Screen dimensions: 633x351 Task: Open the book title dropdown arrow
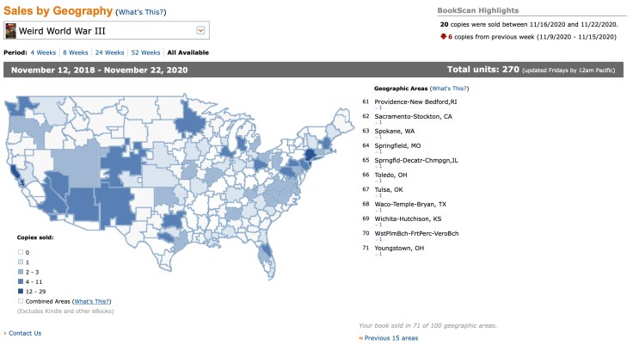(200, 31)
